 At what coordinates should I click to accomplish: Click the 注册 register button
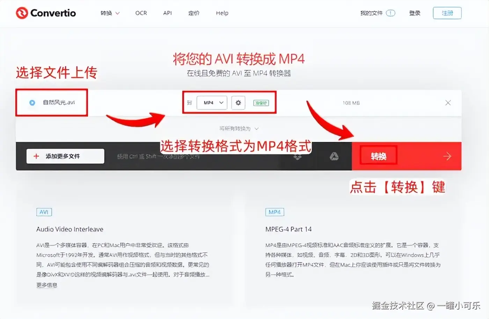[447, 13]
